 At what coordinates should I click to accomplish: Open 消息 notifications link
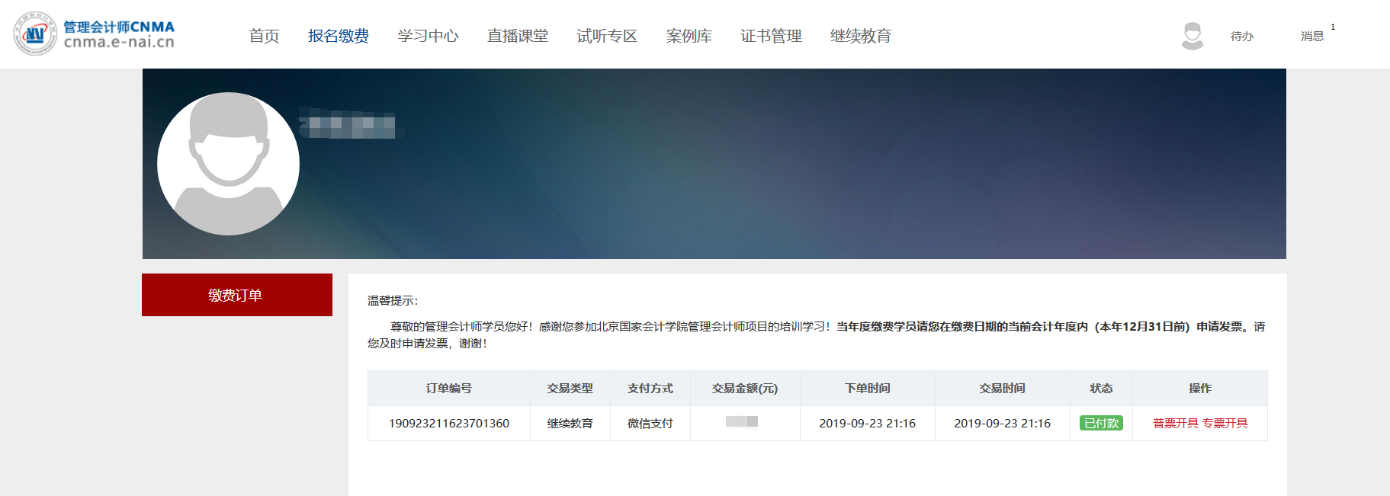coord(1312,37)
